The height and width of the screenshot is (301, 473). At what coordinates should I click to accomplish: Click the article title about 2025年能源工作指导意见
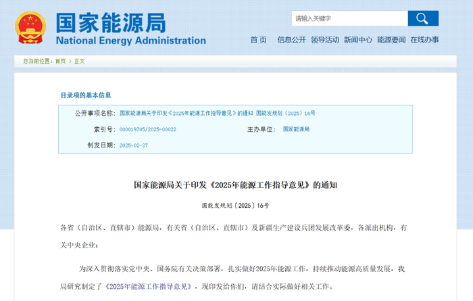(235, 185)
